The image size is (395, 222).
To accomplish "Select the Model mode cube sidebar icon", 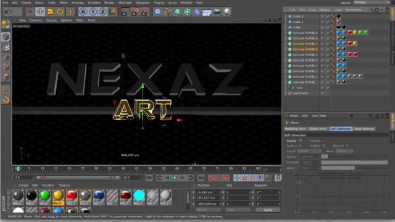I will click(x=6, y=37).
